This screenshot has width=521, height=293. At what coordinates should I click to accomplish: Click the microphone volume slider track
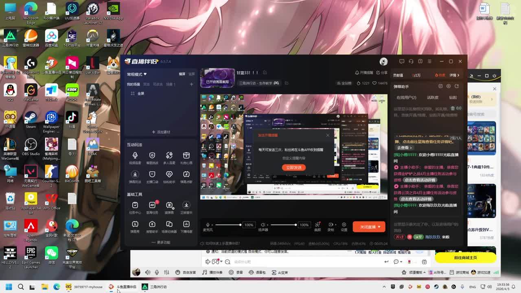[228, 225]
